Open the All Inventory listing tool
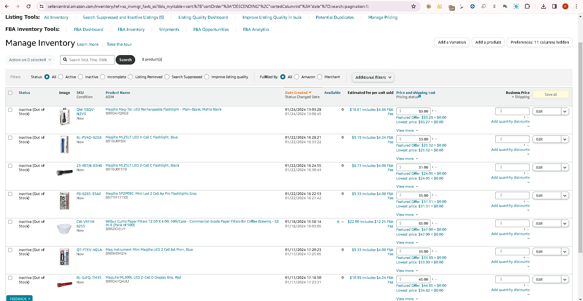 point(56,18)
